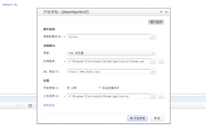Expand the 录制到操作 Action dropdown
Image resolution: width=206 pixels, height=128 pixels.
coord(153,37)
